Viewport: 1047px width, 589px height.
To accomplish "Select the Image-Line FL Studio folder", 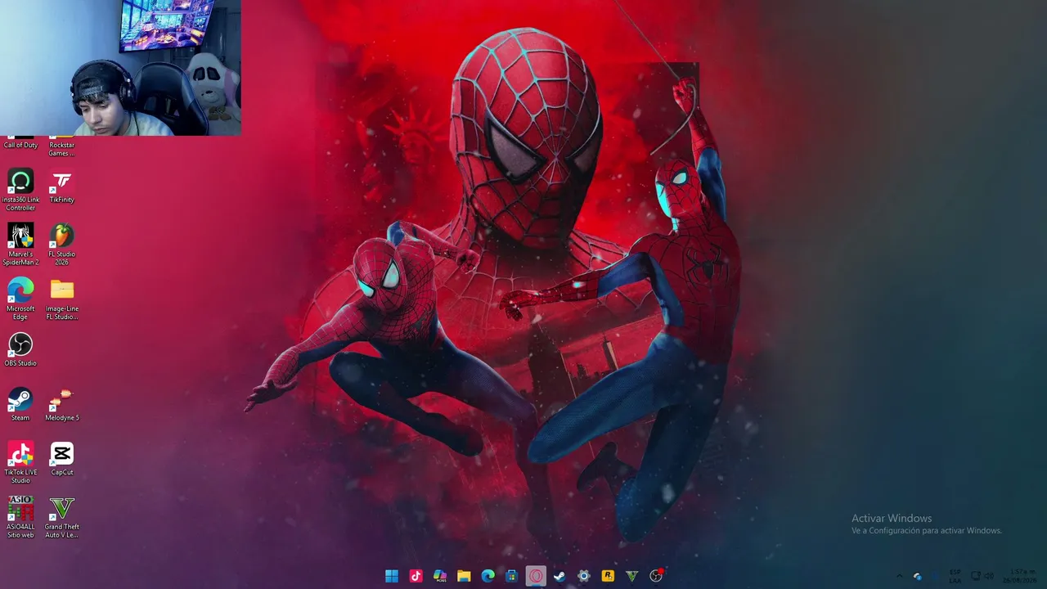I will [61, 299].
